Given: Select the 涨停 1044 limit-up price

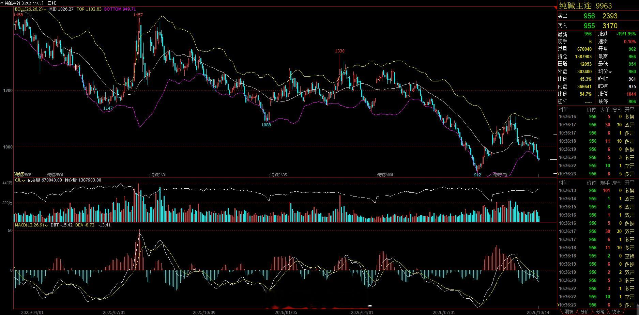Looking at the screenshot, I should coord(631,94).
